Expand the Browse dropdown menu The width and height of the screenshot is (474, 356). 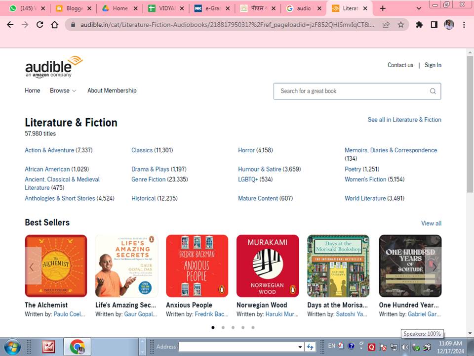click(63, 90)
